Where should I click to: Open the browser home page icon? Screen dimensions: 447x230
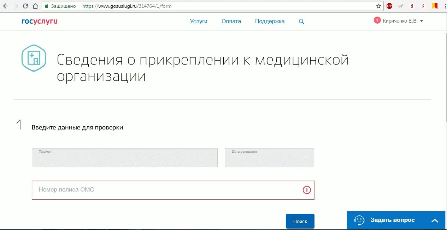coord(35,6)
